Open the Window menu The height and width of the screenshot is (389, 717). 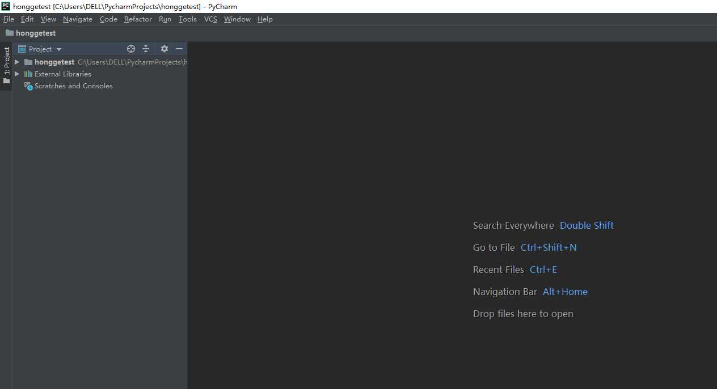coord(237,19)
